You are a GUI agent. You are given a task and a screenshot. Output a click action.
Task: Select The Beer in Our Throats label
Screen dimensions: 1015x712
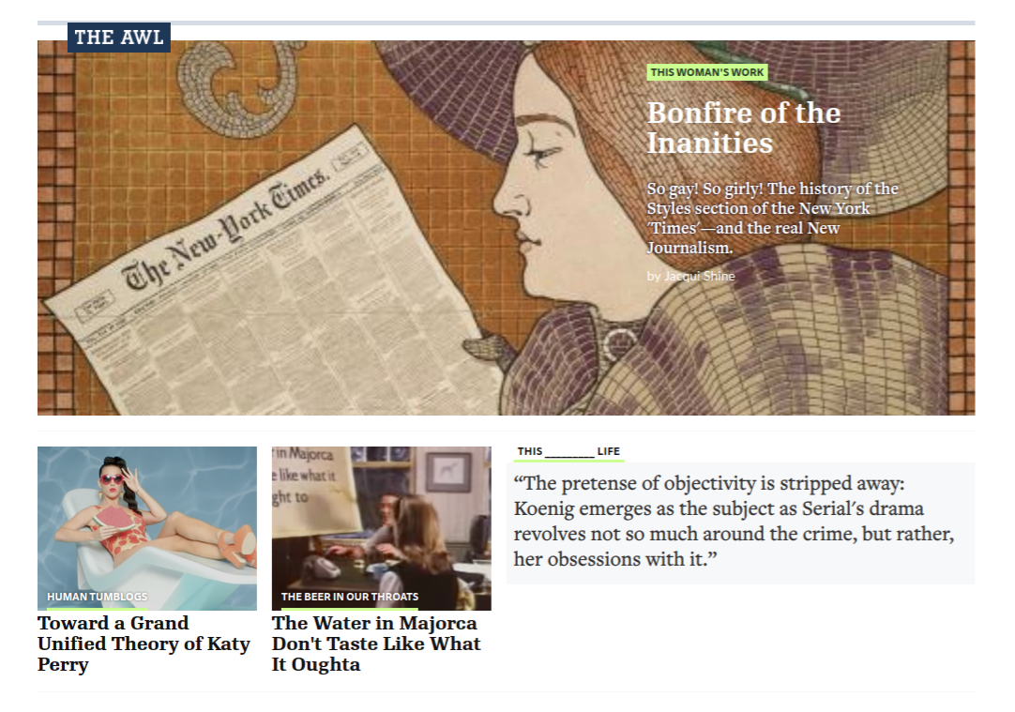pyautogui.click(x=350, y=597)
